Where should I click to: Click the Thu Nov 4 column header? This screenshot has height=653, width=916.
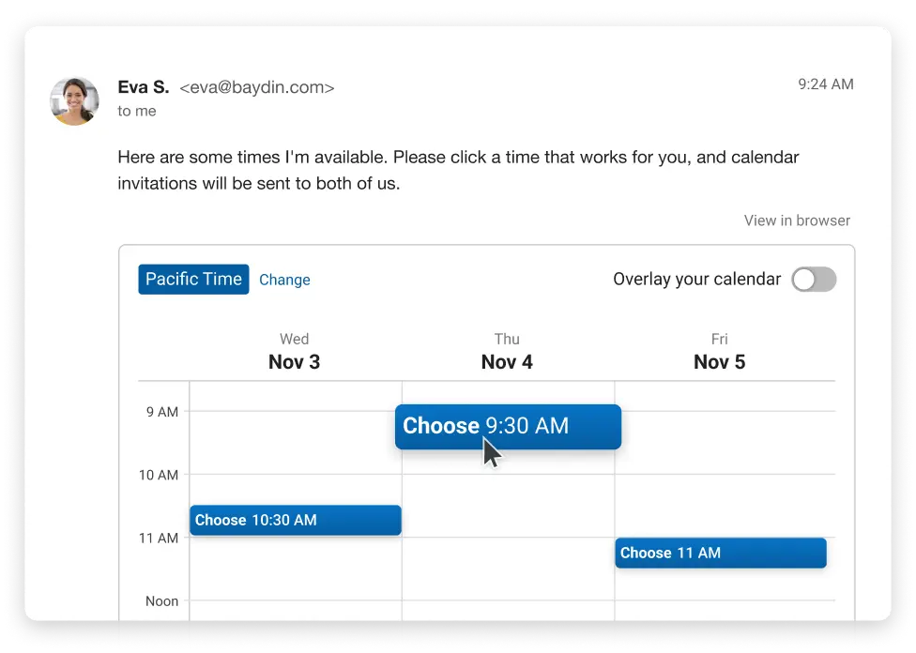pyautogui.click(x=507, y=352)
